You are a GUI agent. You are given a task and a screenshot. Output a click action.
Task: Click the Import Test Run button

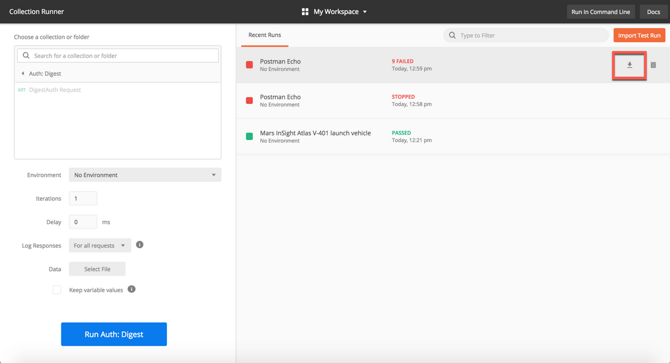(x=639, y=36)
